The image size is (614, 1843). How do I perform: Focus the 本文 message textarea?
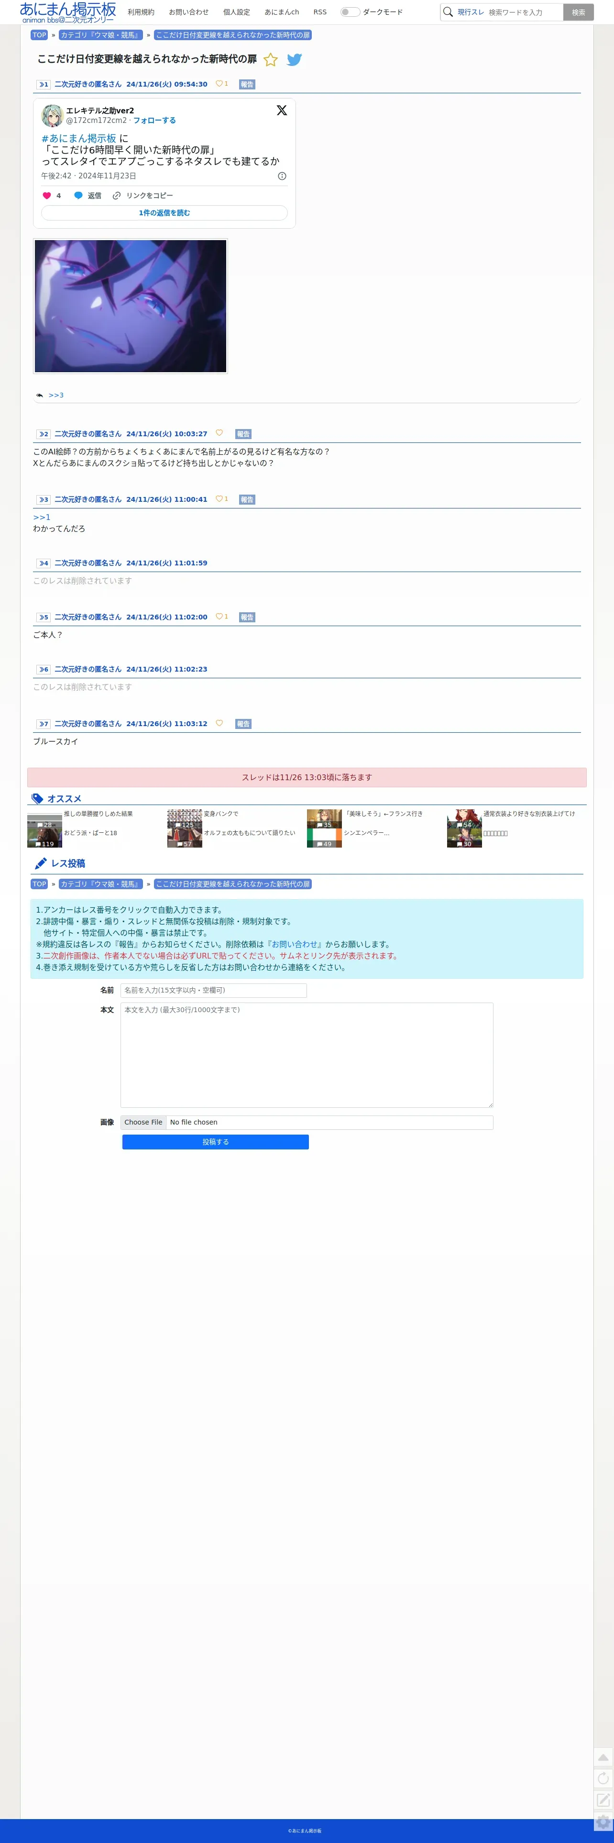[307, 1055]
